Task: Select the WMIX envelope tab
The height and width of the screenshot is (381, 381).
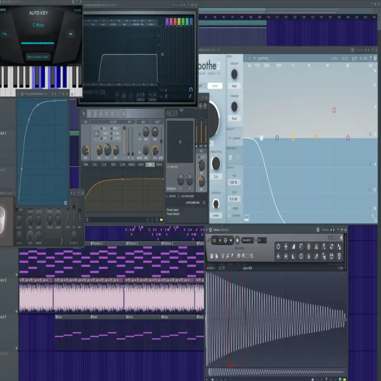Action: click(x=159, y=165)
